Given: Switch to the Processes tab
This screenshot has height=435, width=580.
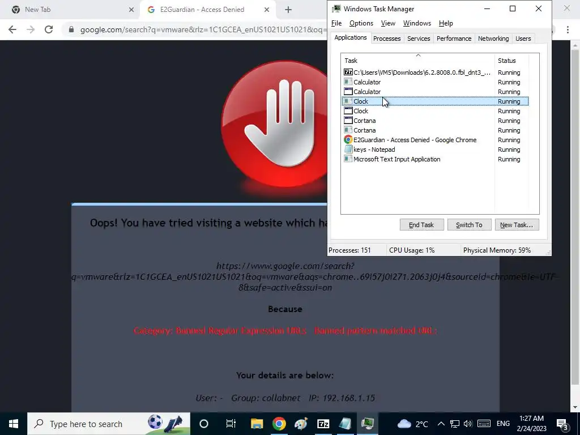Looking at the screenshot, I should pyautogui.click(x=387, y=39).
